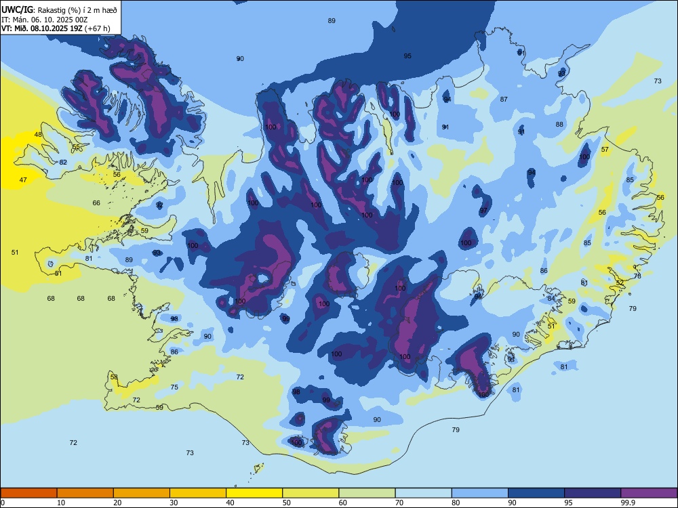Click the 57 humidity value in the east
Screen dimensions: 678x508
605,150
